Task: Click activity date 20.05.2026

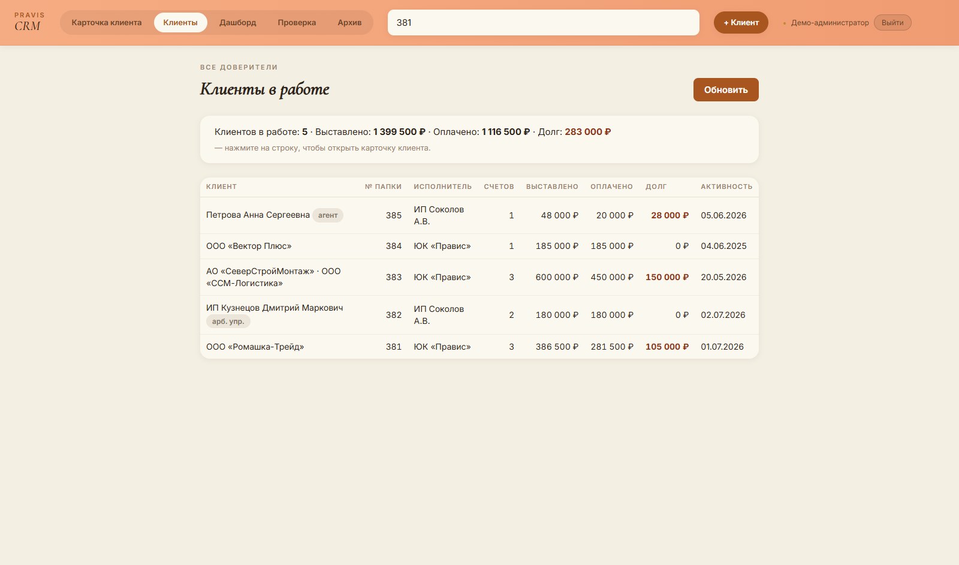Action: point(723,277)
